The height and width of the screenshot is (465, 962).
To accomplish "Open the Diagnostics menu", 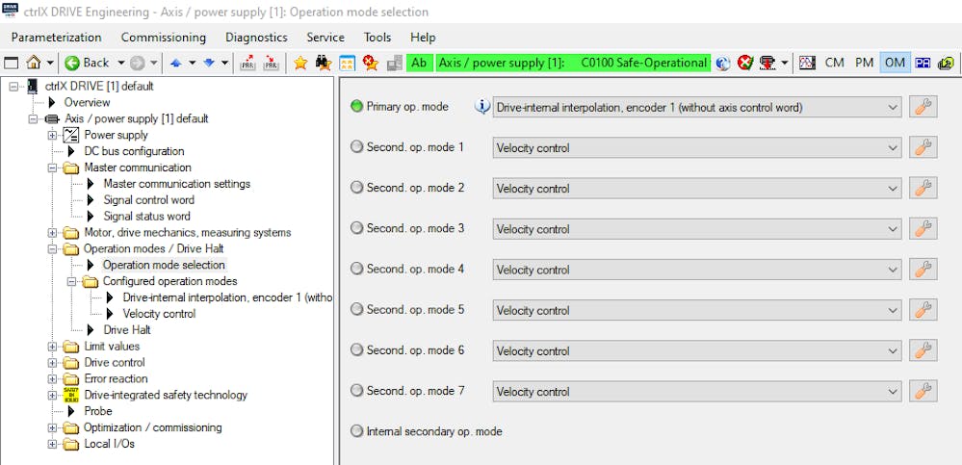I will pyautogui.click(x=256, y=38).
